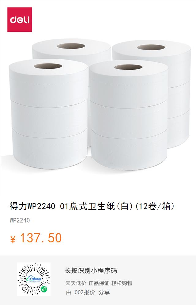Click the red deli brand logo
Image resolution: width=196 pixels, height=305 pixels.
pos(20,20)
